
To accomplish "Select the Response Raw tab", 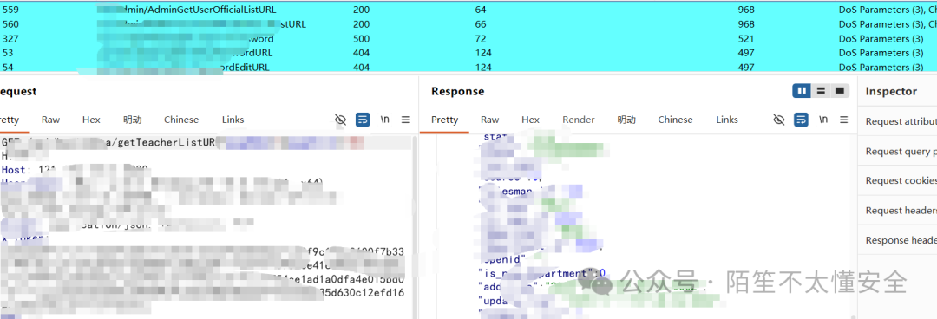I will tap(489, 120).
